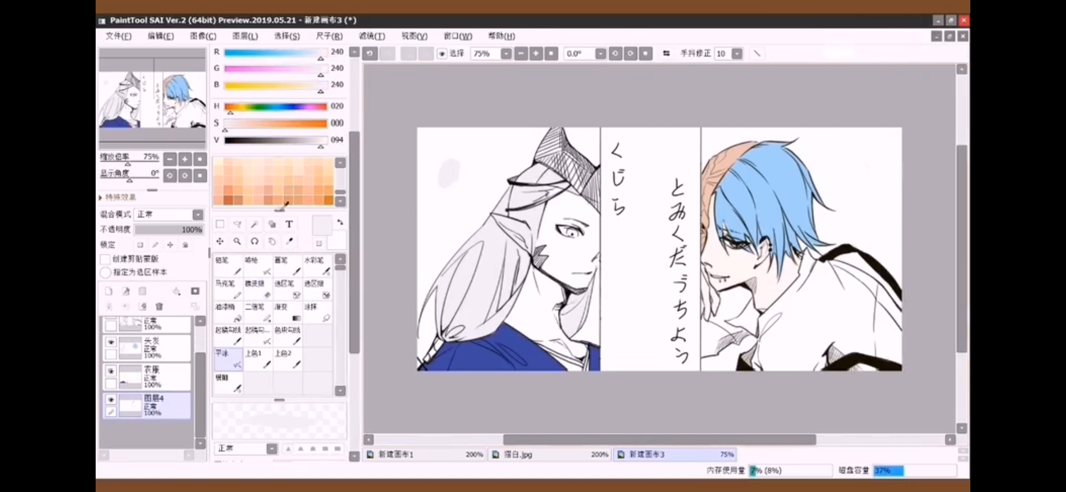This screenshot has width=1066, height=492.
Task: Choose the 水彩笔 watercolor brush
Action: tap(317, 266)
